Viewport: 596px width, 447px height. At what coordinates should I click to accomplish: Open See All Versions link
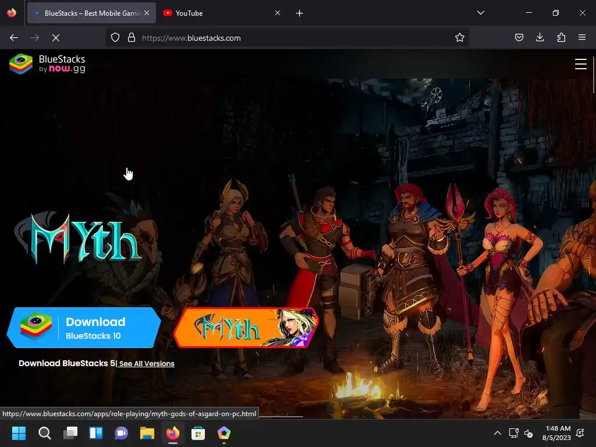coord(147,364)
